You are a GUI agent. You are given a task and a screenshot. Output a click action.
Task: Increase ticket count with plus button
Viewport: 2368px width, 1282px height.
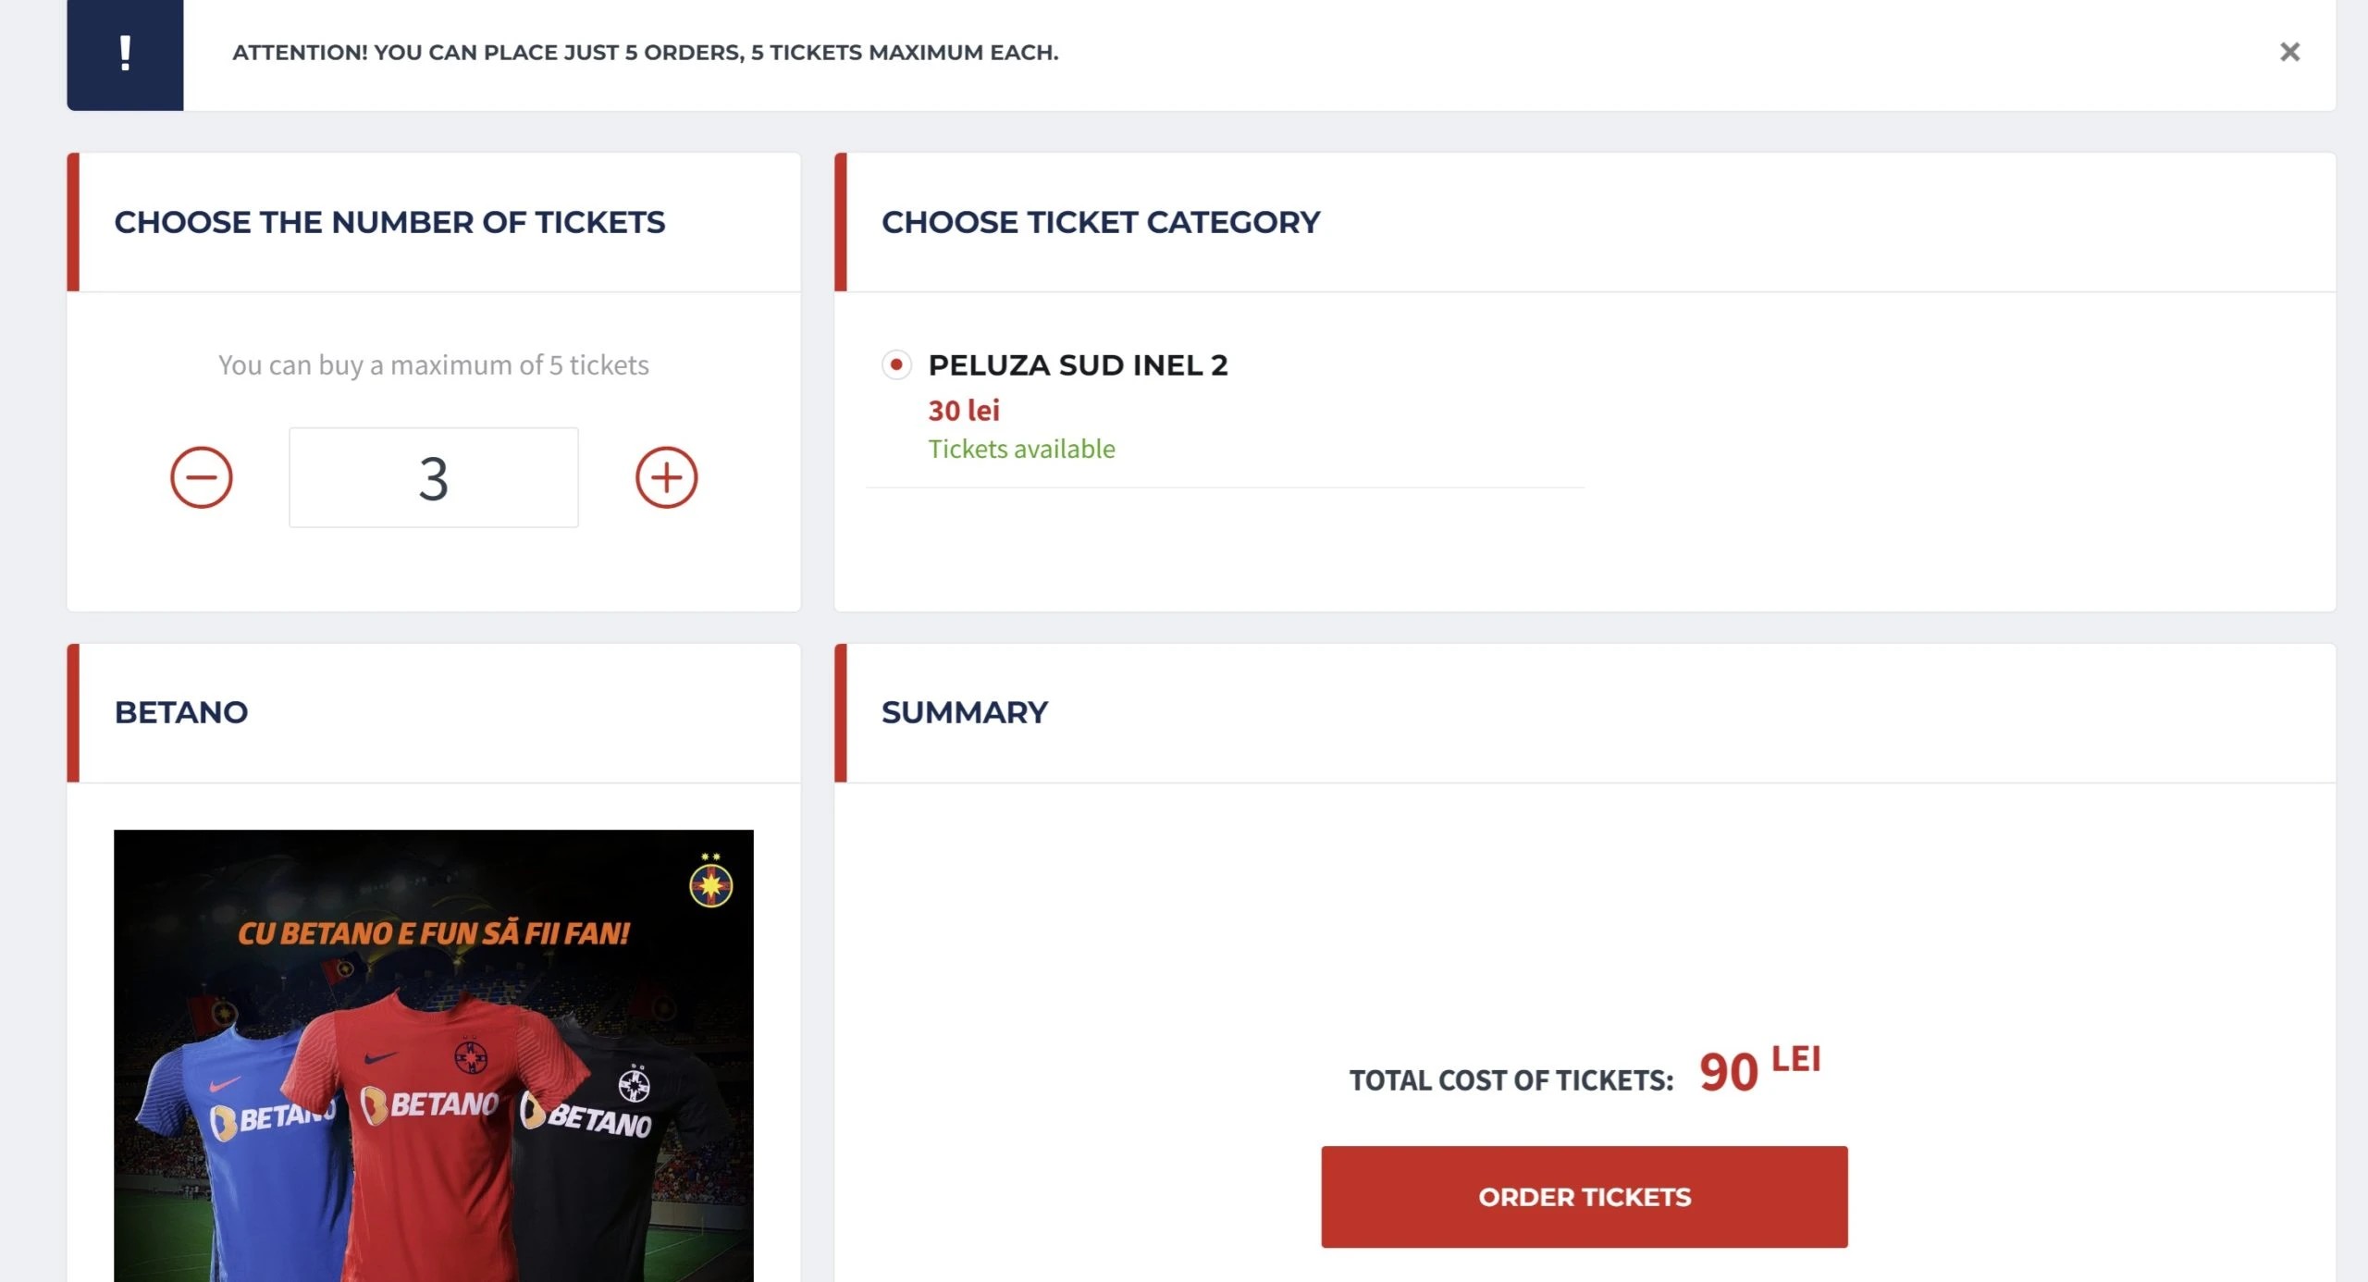pos(666,477)
